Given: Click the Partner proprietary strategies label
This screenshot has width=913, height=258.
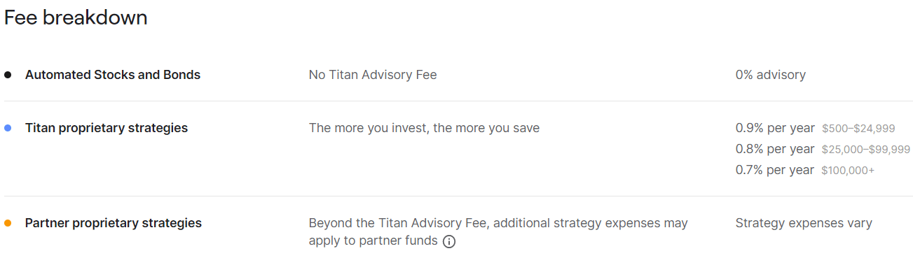Looking at the screenshot, I should click(x=114, y=223).
